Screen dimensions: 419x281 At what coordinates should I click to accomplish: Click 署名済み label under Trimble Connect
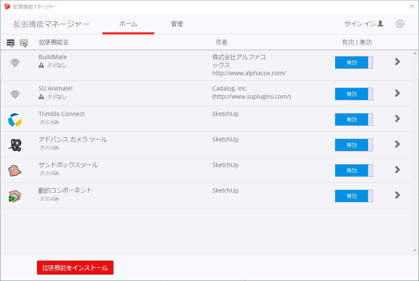pyautogui.click(x=49, y=122)
